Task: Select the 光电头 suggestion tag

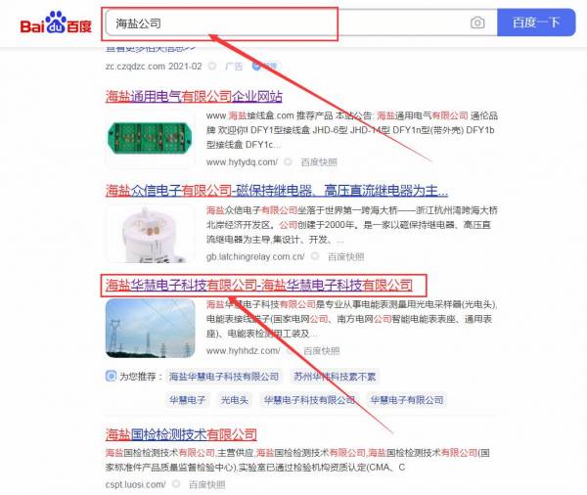Action: (x=235, y=400)
